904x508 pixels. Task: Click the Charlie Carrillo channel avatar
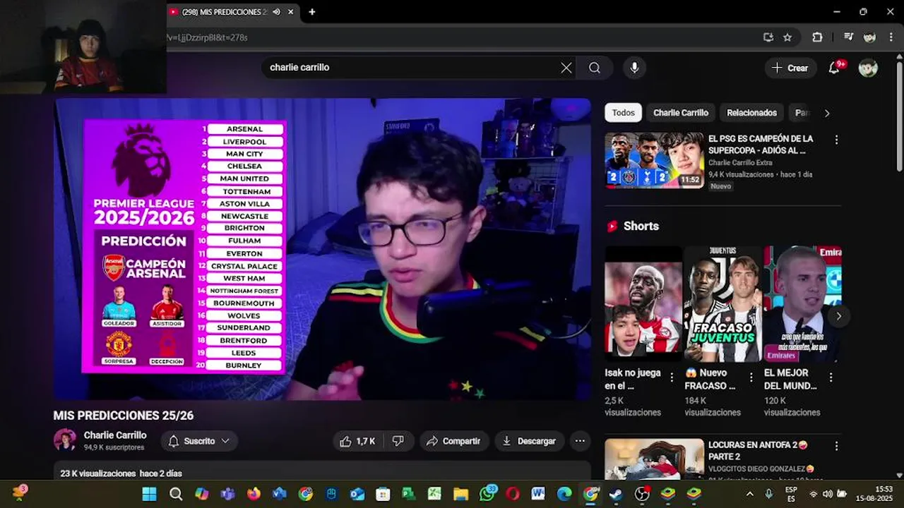tap(65, 440)
